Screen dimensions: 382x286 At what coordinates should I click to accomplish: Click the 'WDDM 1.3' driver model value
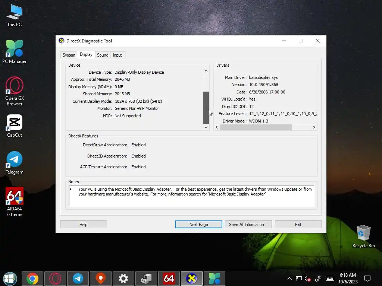[259, 121]
